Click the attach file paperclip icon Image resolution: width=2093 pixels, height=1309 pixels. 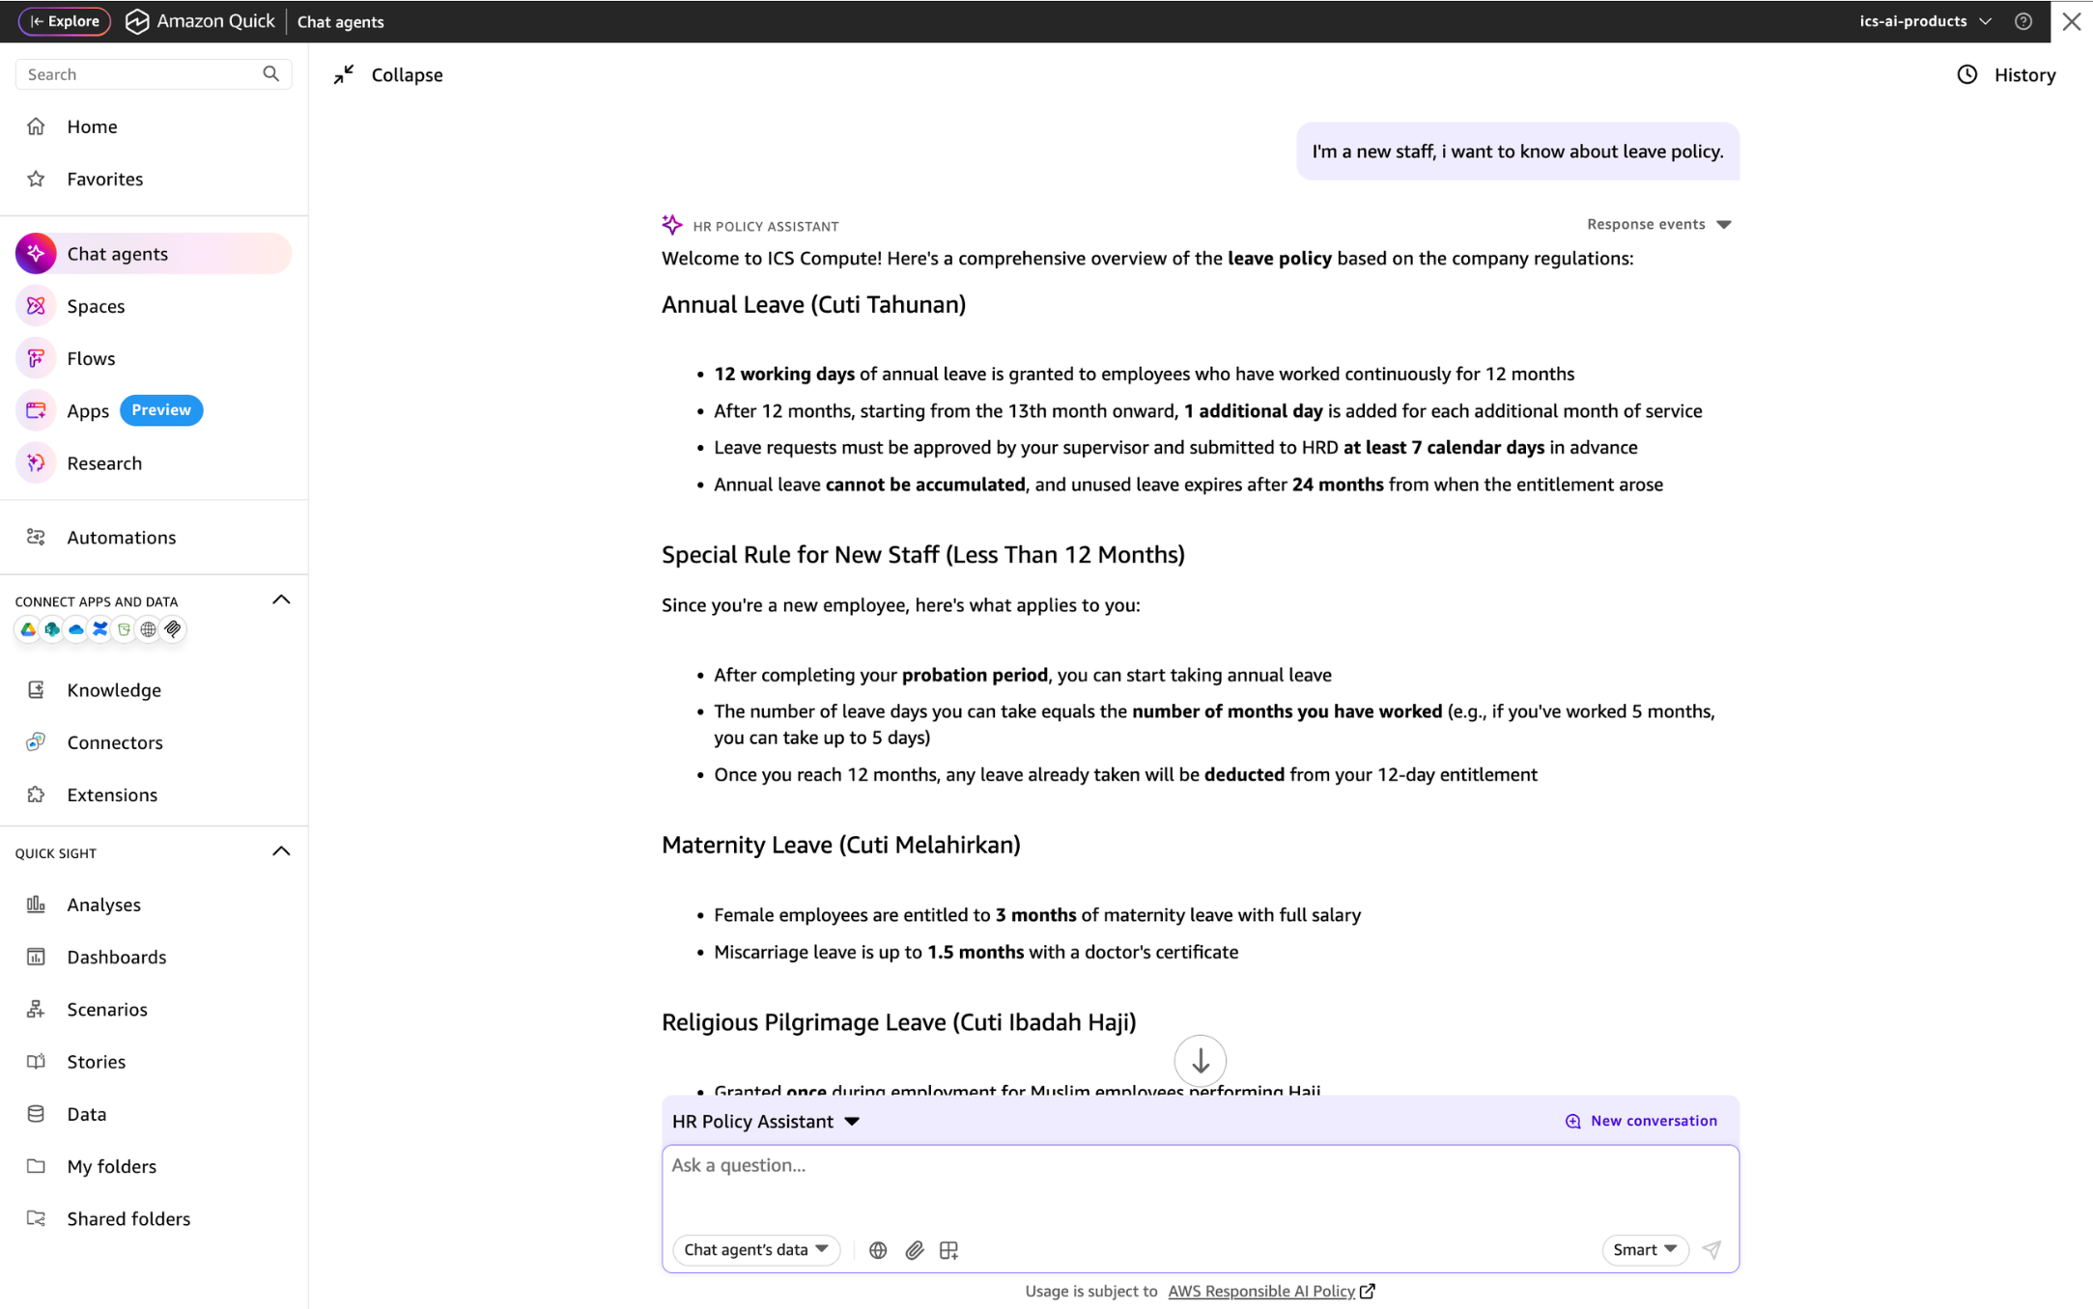coord(915,1250)
